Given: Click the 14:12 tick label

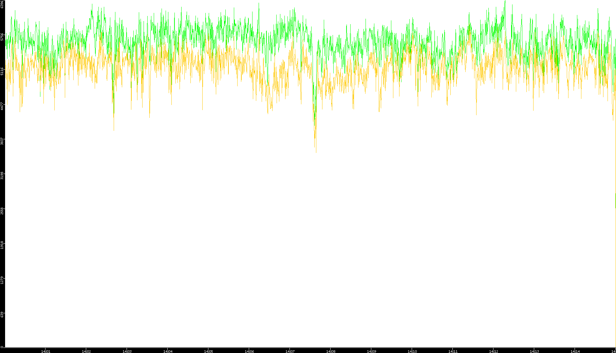Looking at the screenshot, I should click(493, 351).
